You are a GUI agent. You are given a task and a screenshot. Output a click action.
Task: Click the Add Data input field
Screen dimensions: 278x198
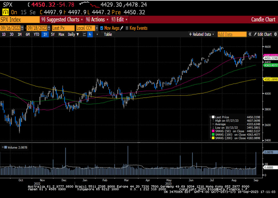pyautogui.click(x=232, y=34)
